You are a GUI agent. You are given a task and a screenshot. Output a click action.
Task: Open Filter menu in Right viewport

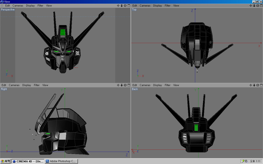(x=36, y=85)
